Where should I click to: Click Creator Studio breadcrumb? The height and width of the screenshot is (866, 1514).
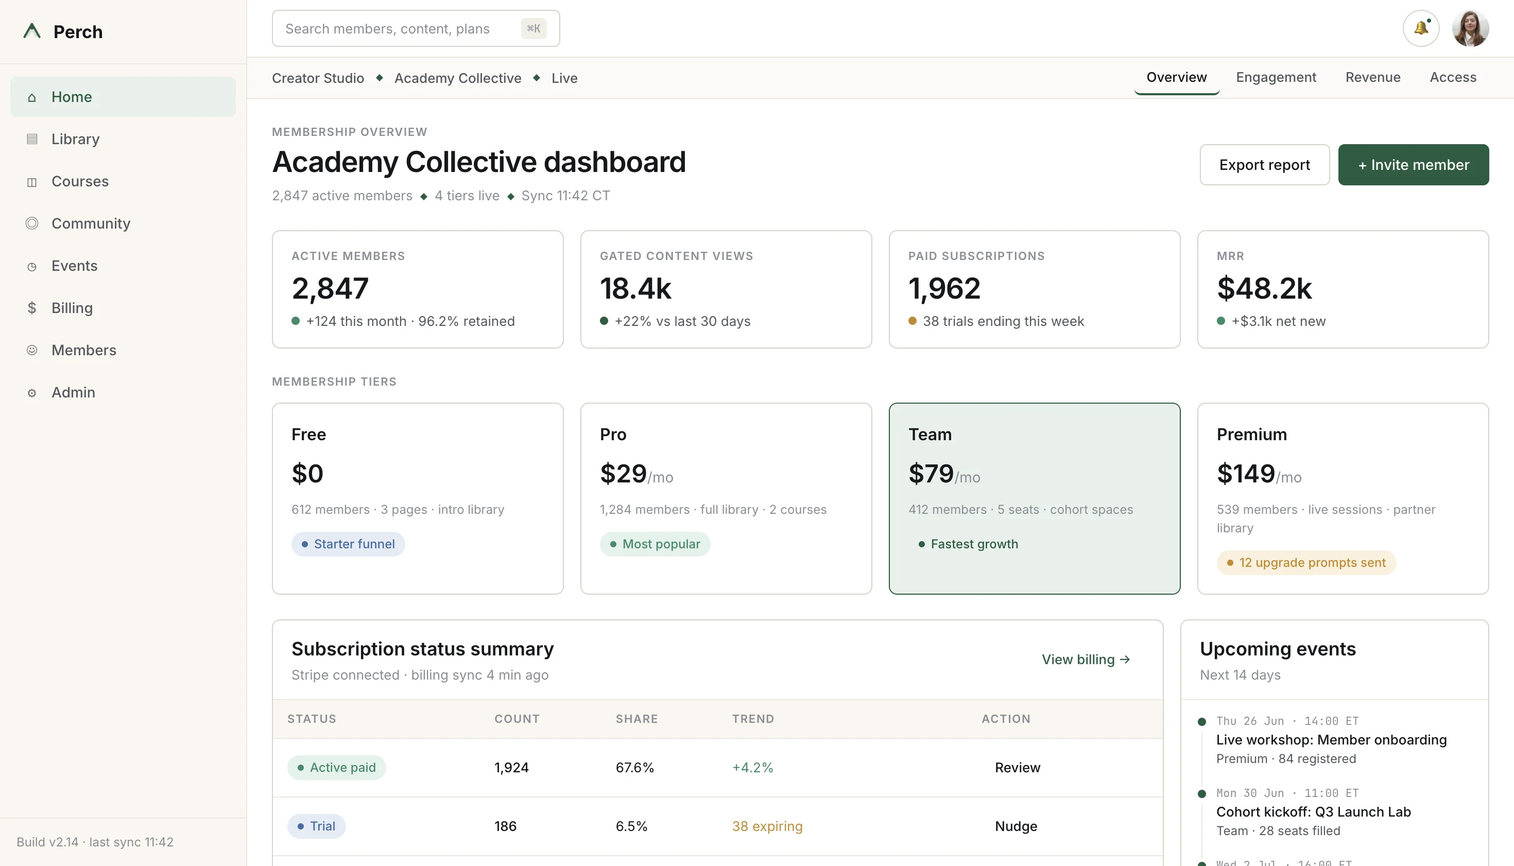tap(318, 78)
